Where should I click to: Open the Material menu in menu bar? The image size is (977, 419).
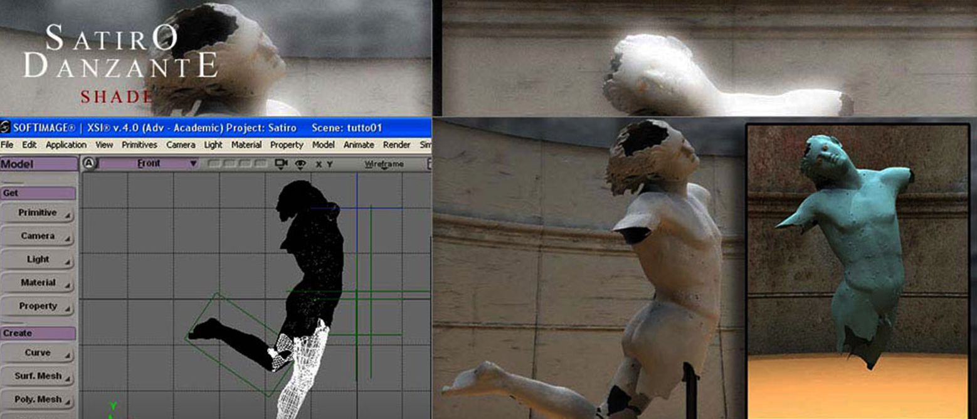246,145
